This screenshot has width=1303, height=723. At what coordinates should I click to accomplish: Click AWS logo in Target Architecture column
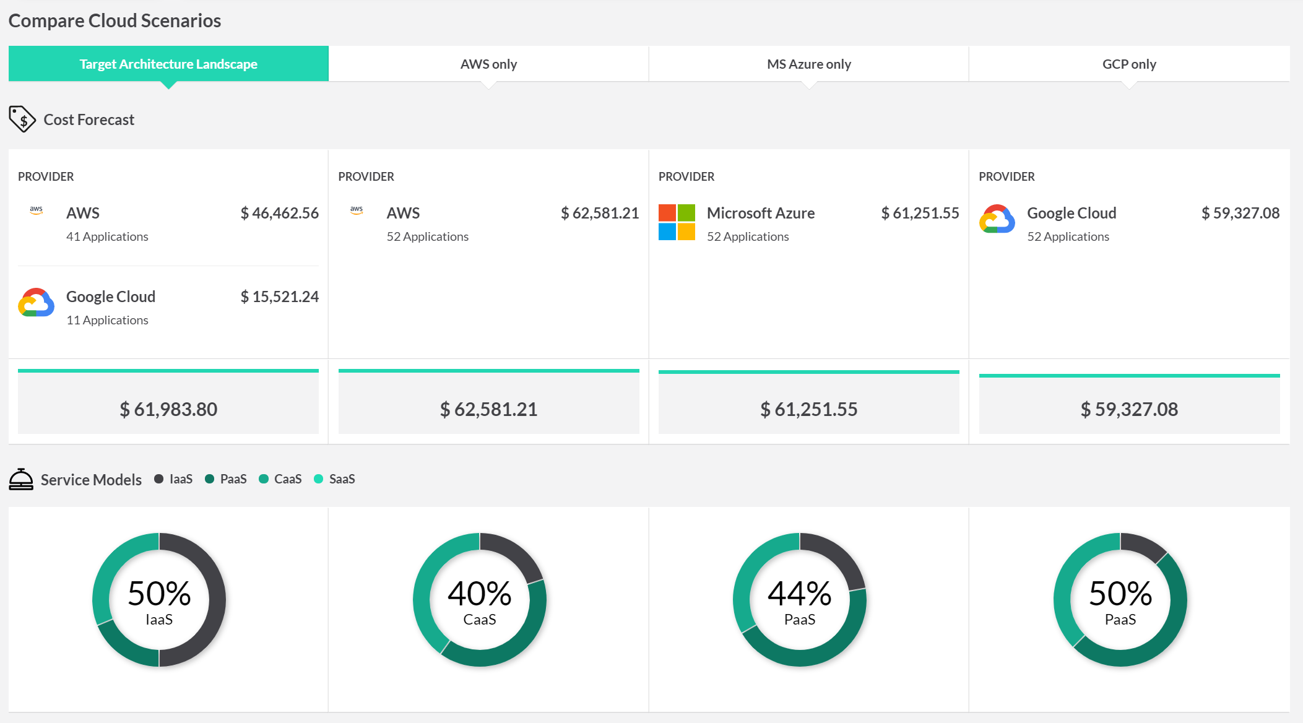tap(37, 210)
